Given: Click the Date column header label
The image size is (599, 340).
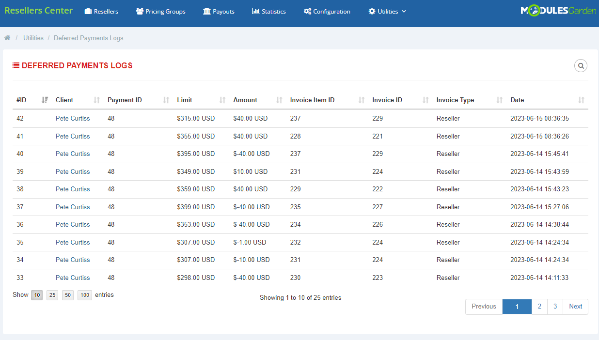Looking at the screenshot, I should point(517,100).
